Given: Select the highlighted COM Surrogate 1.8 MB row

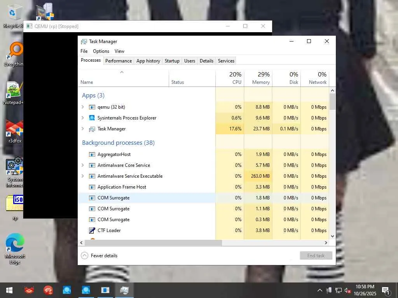Looking at the screenshot, I should (x=204, y=198).
